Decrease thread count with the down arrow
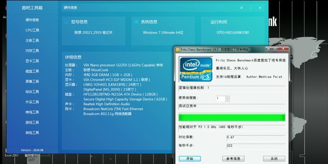The height and width of the screenshot is (164, 328). pyautogui.click(x=227, y=100)
